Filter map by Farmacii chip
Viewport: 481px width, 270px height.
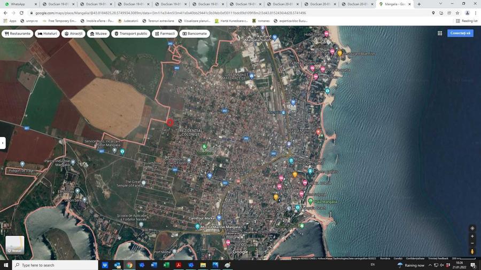click(x=165, y=34)
